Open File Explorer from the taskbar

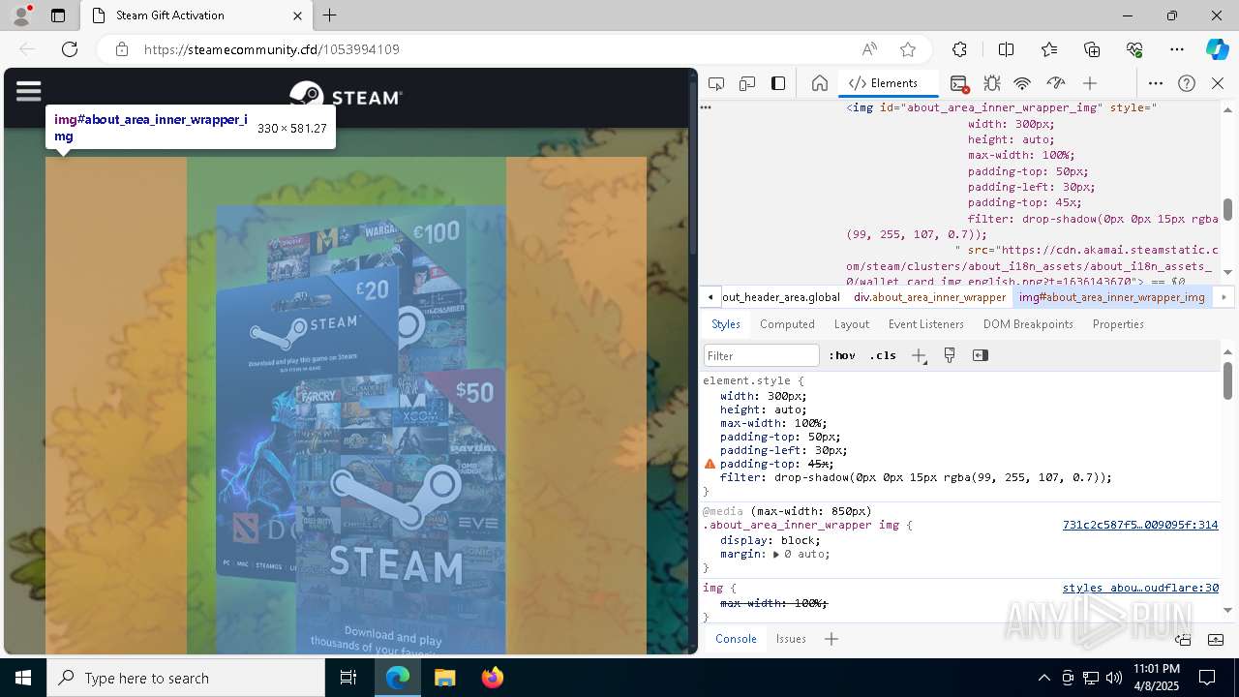(444, 678)
